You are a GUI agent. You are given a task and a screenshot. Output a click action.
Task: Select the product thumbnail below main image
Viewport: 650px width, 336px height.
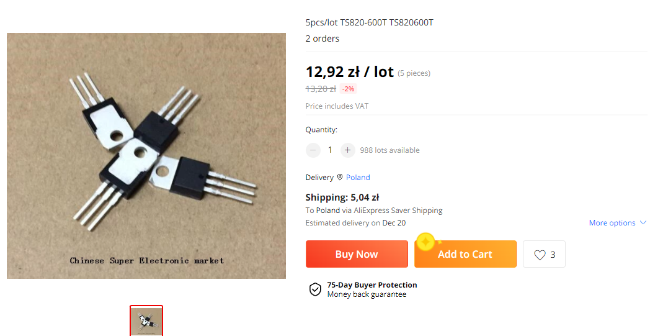pyautogui.click(x=146, y=320)
